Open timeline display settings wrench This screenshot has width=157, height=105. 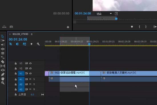38,44
